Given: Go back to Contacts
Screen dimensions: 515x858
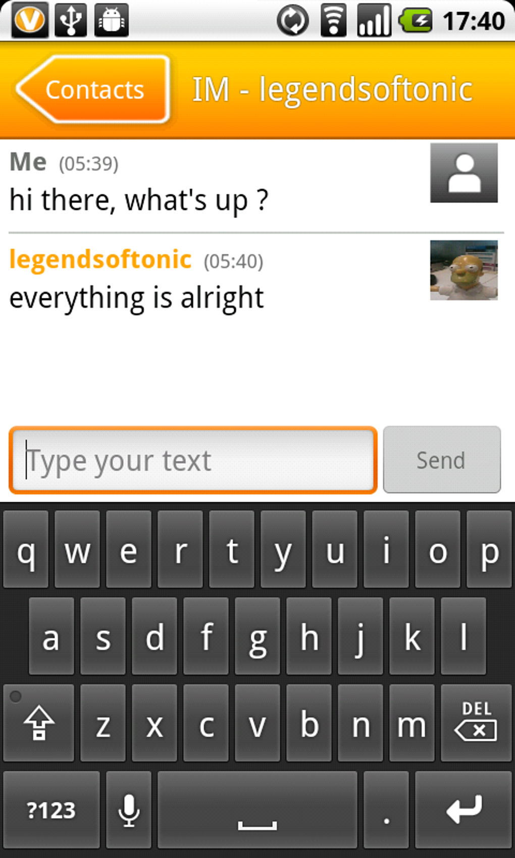Looking at the screenshot, I should [92, 89].
